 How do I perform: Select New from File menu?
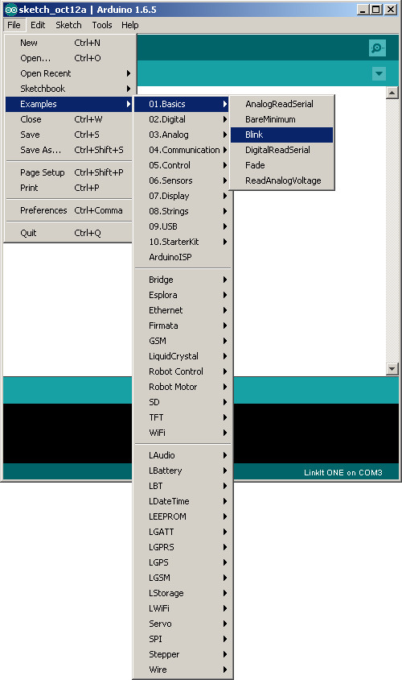(x=68, y=43)
